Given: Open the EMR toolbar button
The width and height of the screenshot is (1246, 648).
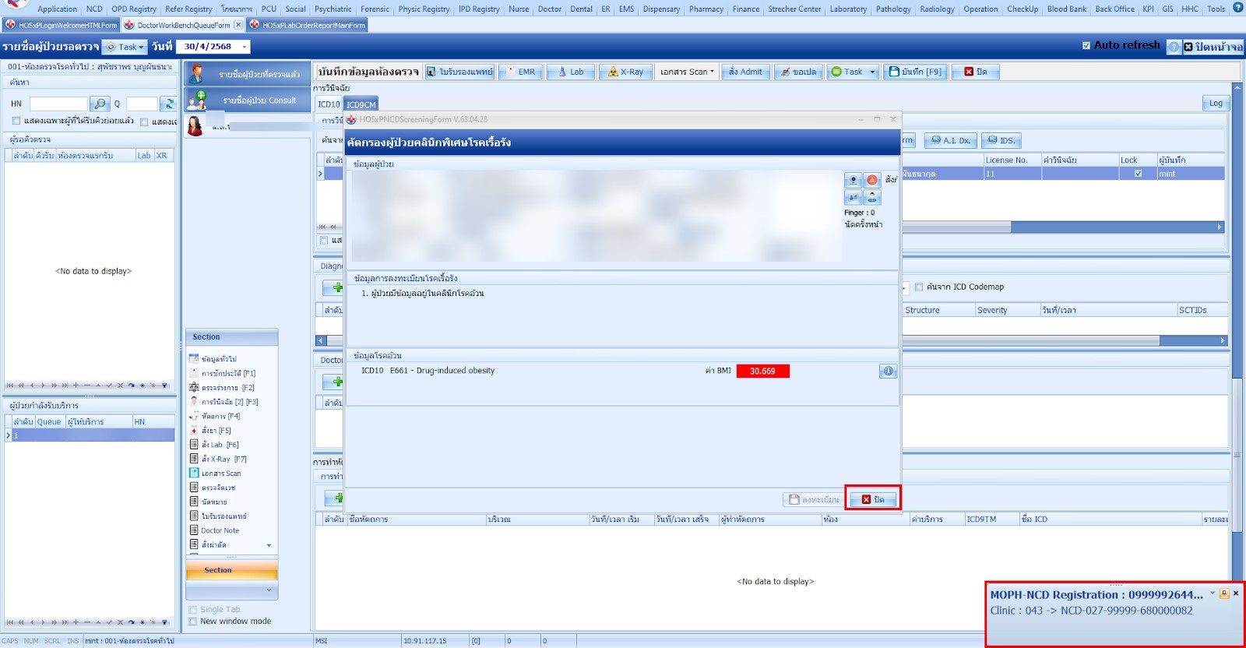Looking at the screenshot, I should pos(520,72).
